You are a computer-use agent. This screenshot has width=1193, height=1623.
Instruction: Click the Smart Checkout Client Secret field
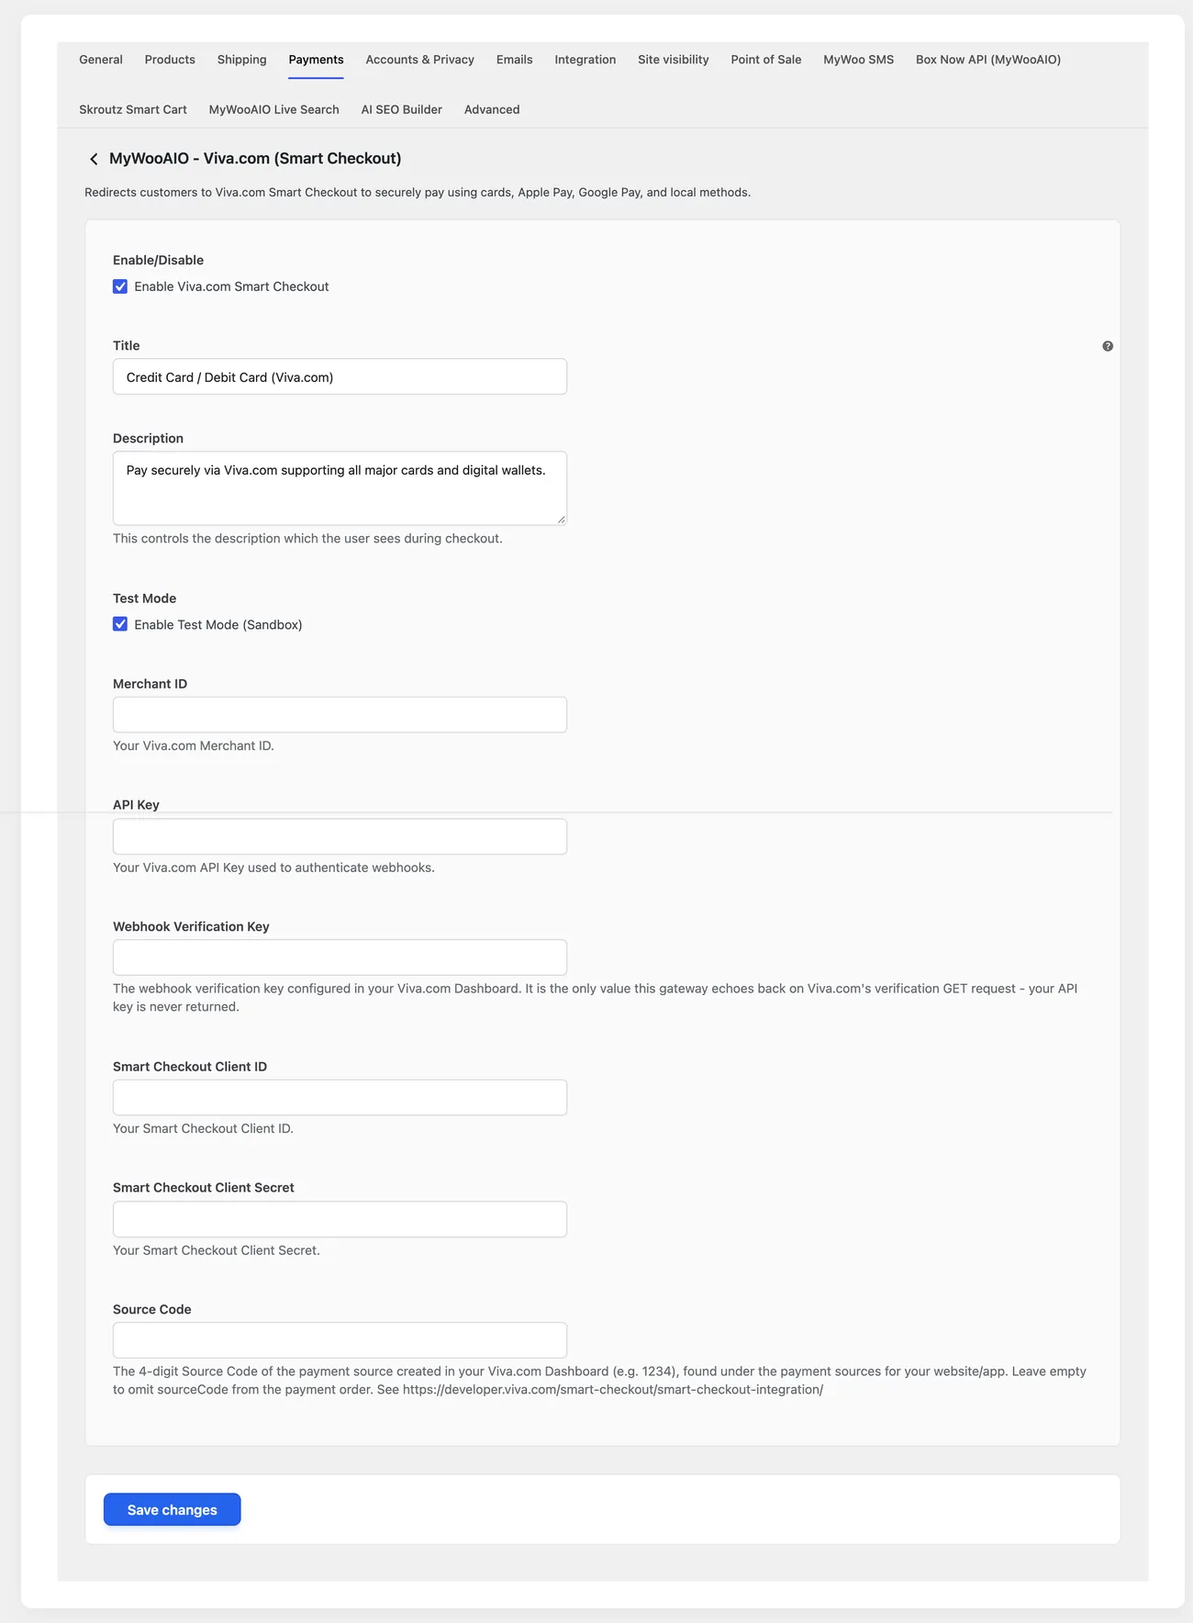point(340,1219)
